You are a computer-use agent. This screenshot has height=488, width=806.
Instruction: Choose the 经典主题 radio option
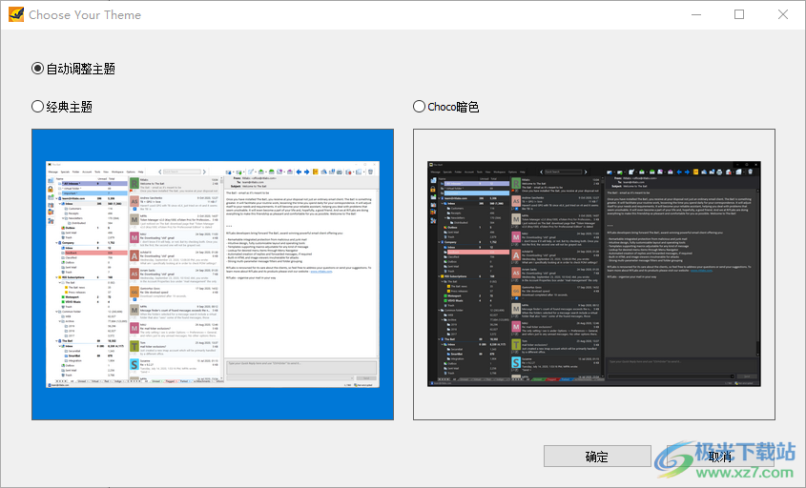point(38,107)
